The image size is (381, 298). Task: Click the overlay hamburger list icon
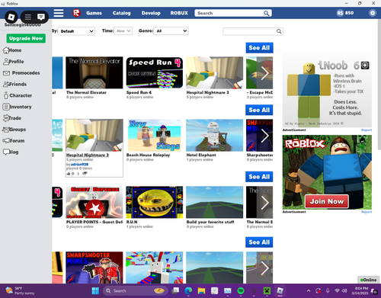28,17
